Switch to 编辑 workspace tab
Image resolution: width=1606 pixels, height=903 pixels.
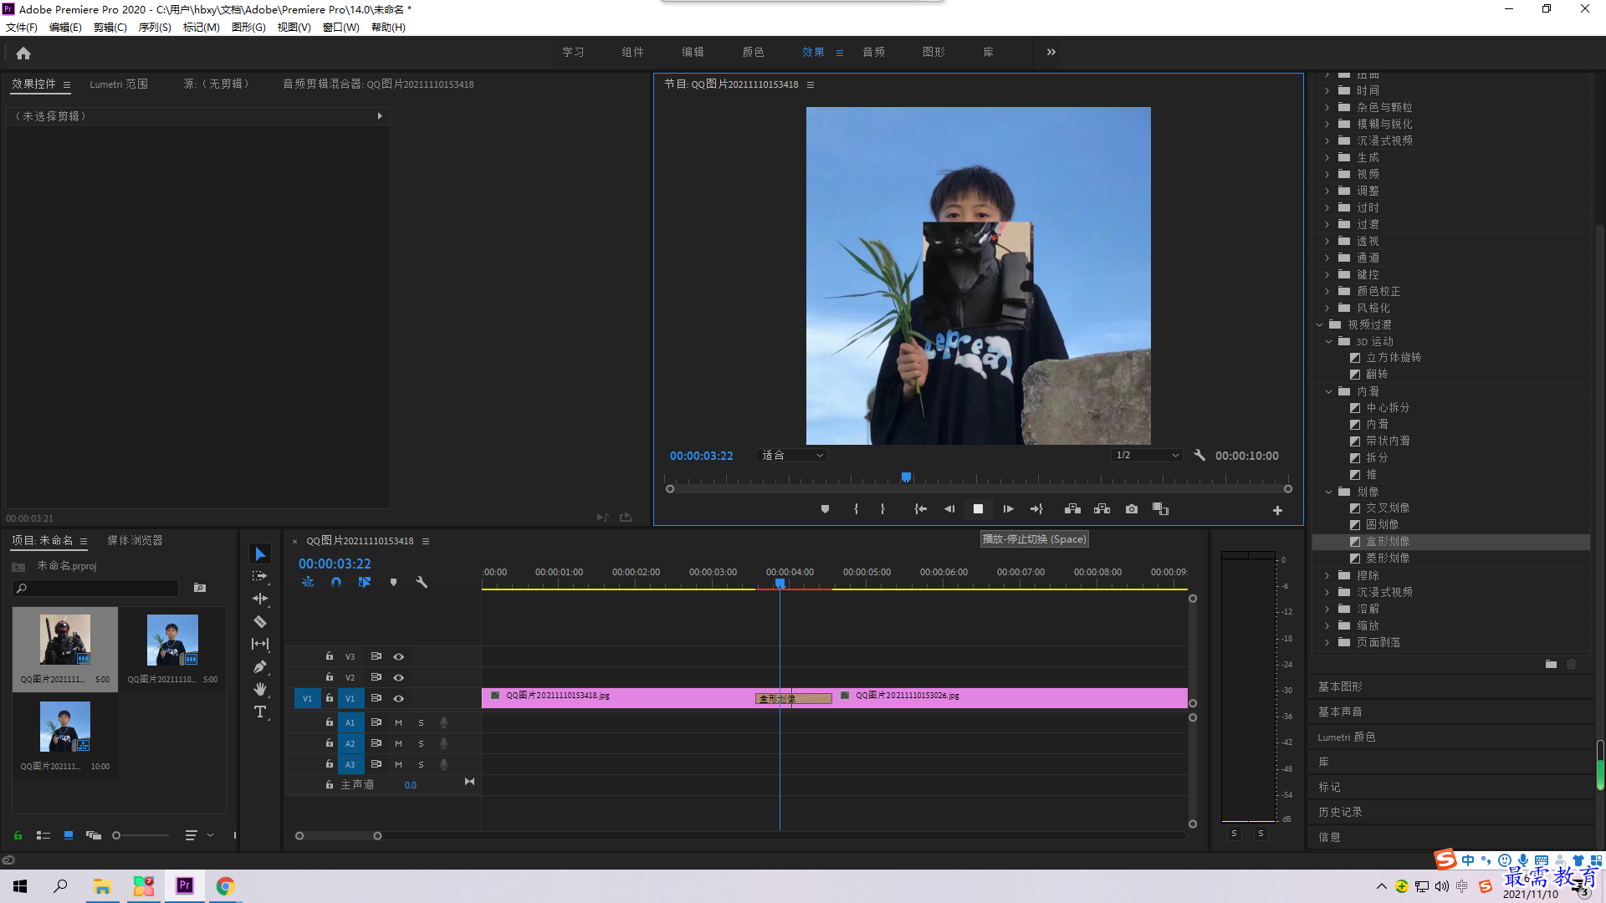point(693,52)
